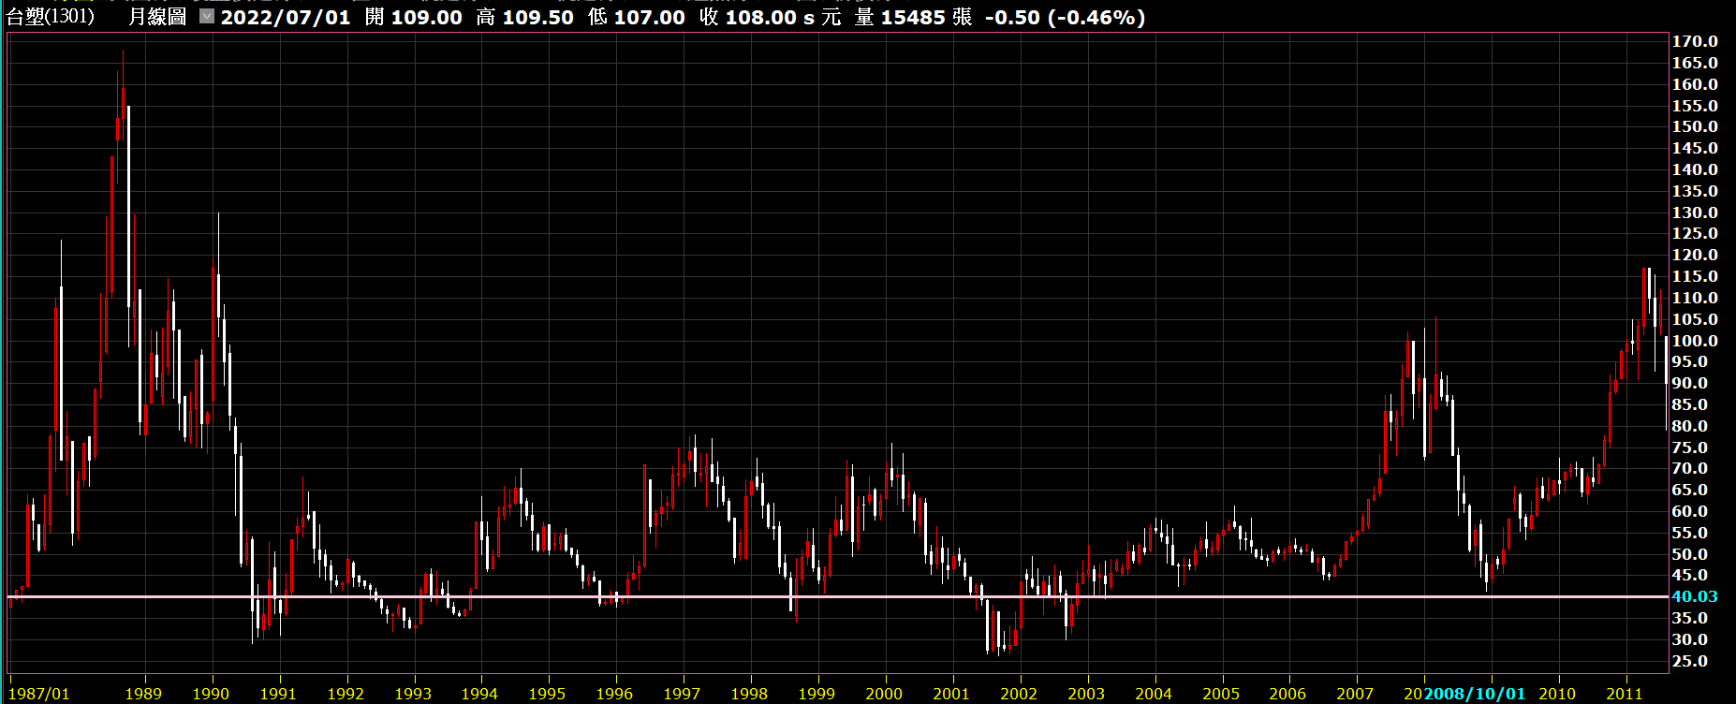
Task: Select the 2007 year label
Action: 1355,694
